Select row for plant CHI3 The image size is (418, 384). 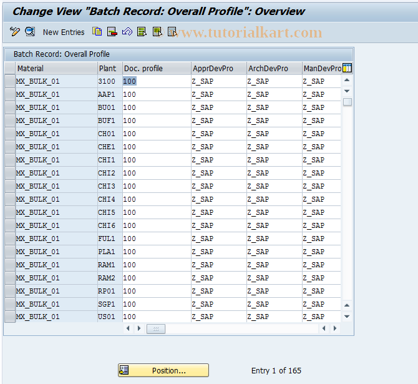pos(10,185)
